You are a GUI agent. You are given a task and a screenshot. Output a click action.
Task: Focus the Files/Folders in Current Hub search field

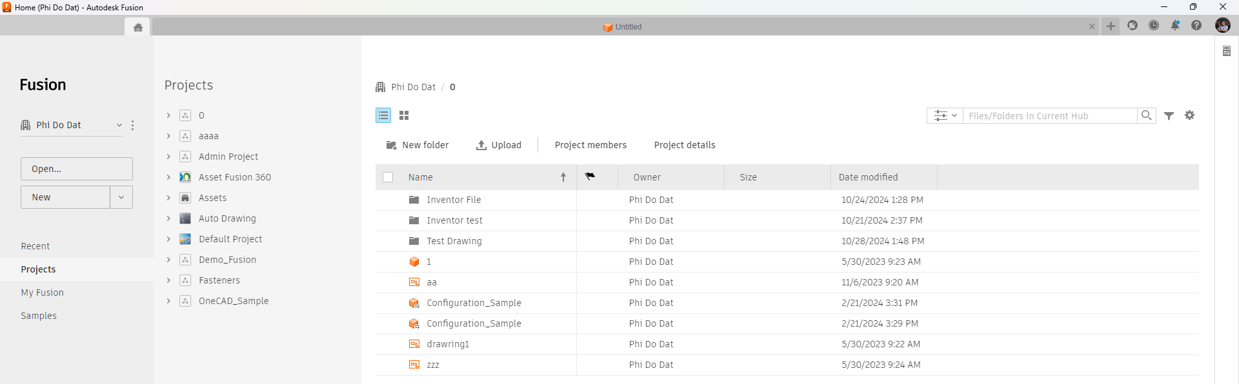pyautogui.click(x=1050, y=116)
